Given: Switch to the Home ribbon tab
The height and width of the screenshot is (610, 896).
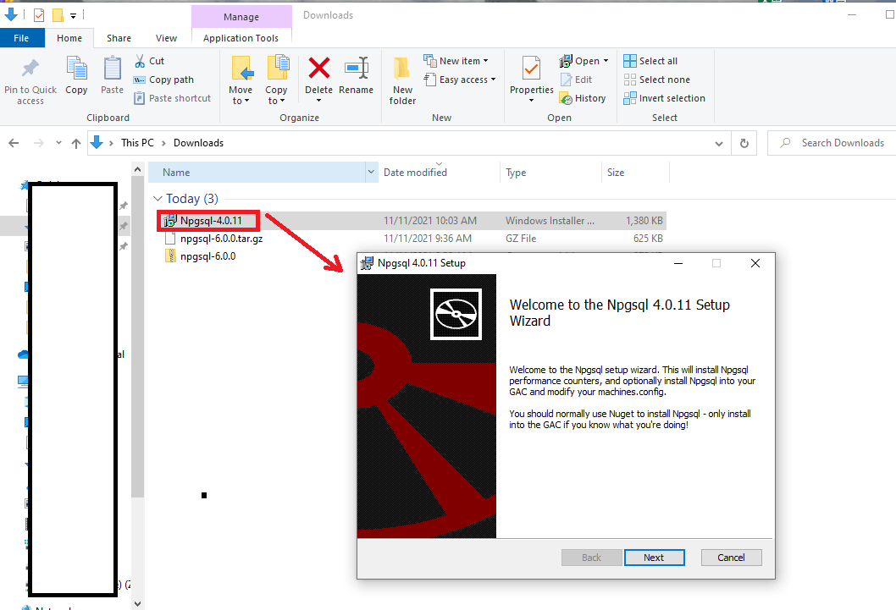Looking at the screenshot, I should coord(69,38).
